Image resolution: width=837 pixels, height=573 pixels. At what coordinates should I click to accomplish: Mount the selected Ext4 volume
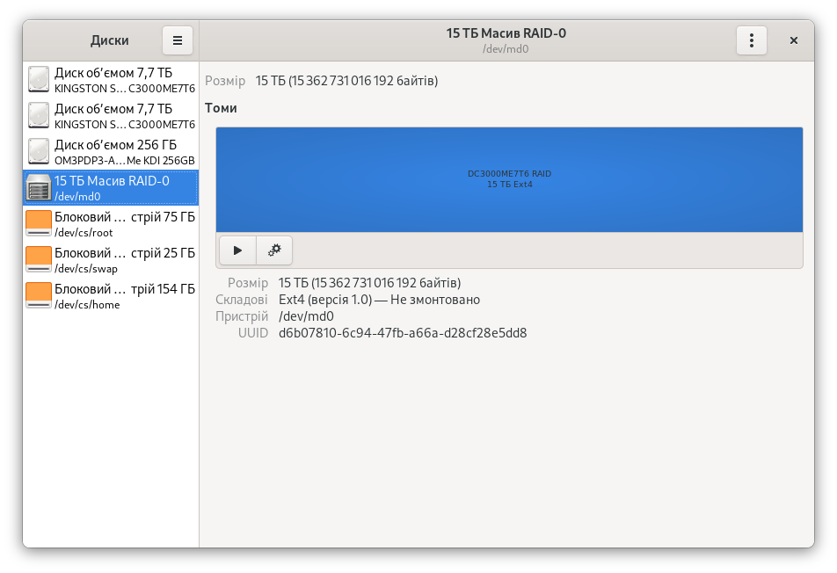(237, 250)
